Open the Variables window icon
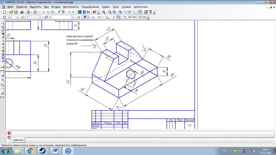The width and height of the screenshot is (276, 155). (84, 12)
